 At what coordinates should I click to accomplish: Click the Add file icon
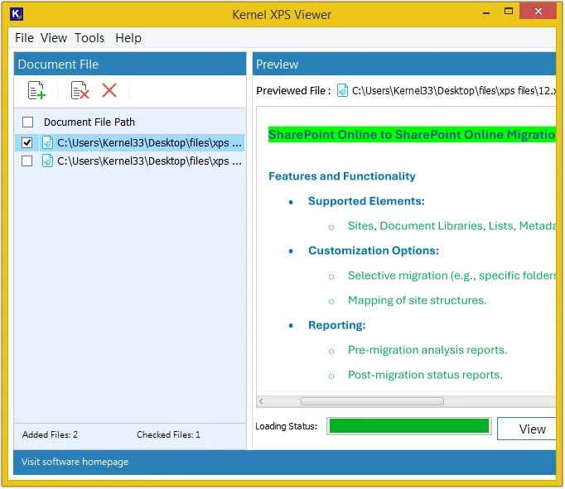click(36, 90)
